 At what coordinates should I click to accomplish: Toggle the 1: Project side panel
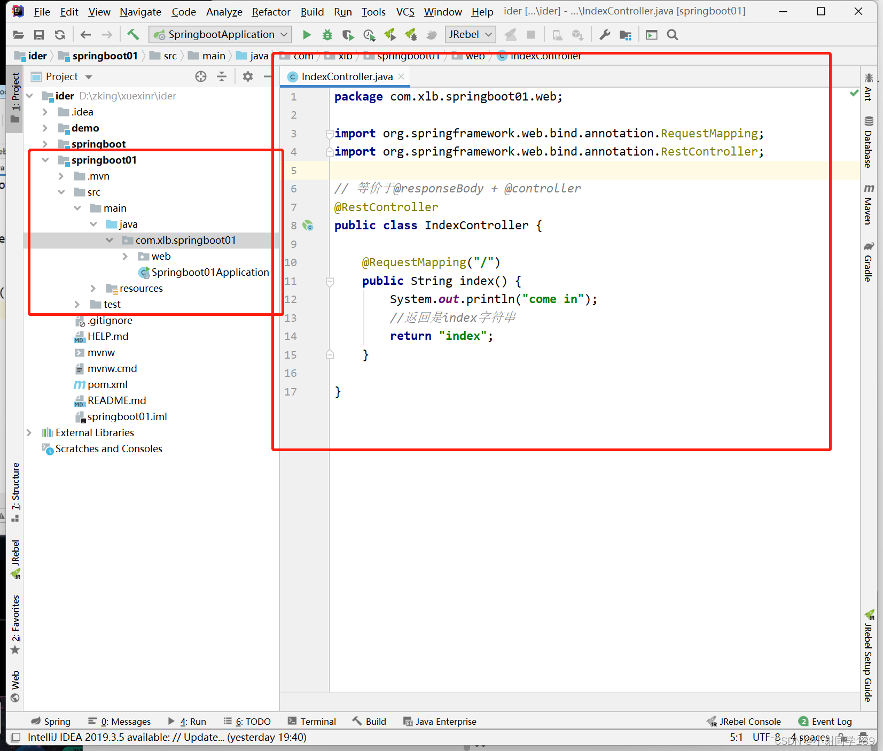click(x=15, y=98)
